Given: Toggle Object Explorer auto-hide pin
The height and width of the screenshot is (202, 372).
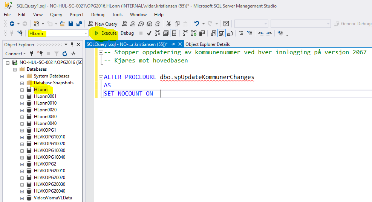Looking at the screenshot, I should [x=72, y=44].
